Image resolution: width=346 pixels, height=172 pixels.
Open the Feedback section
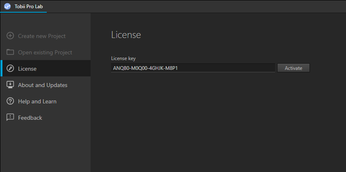point(46,118)
